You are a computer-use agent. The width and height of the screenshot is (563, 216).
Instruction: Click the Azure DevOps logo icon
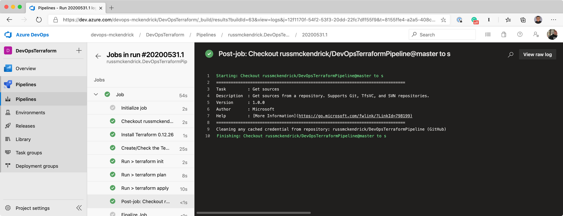point(8,35)
